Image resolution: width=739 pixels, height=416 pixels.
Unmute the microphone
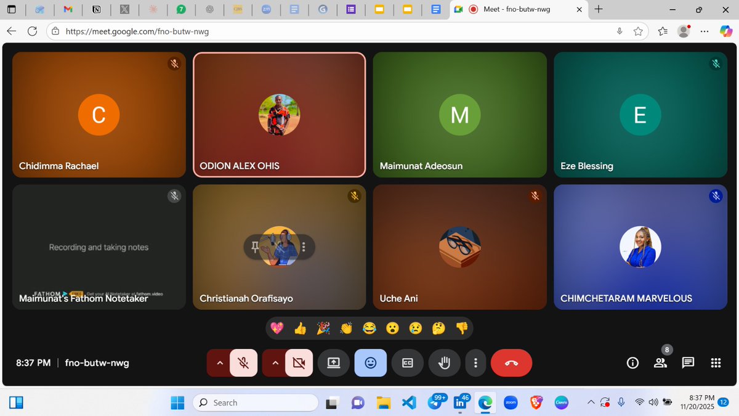click(x=244, y=363)
